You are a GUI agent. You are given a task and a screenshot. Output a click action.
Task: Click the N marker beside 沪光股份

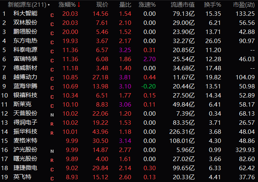(52, 151)
